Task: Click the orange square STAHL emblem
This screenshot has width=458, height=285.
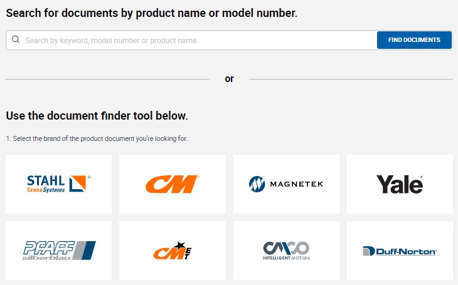Action: click(x=78, y=184)
